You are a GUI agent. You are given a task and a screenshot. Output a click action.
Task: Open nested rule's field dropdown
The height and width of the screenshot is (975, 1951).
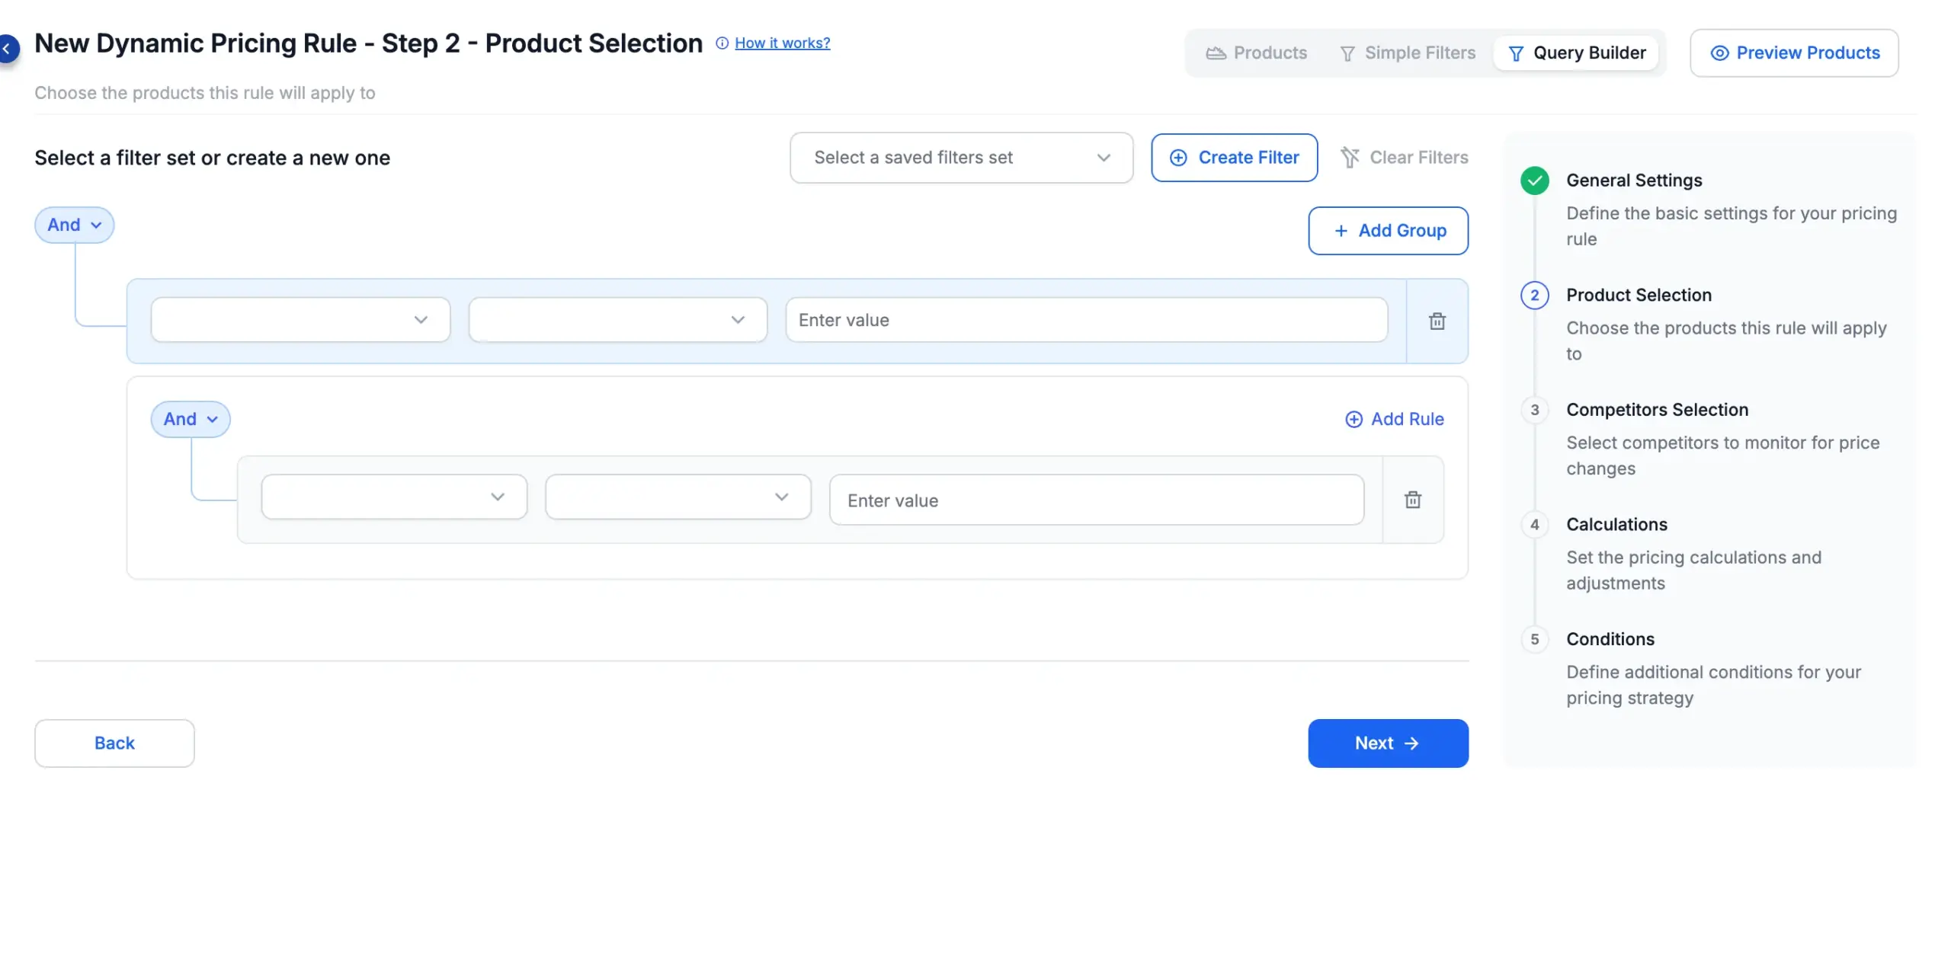[x=394, y=497]
